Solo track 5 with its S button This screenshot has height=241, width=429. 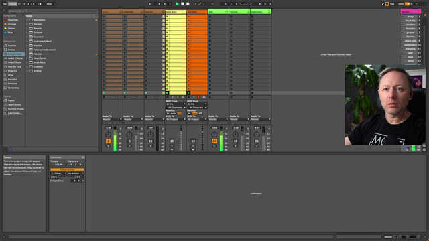pos(129,146)
